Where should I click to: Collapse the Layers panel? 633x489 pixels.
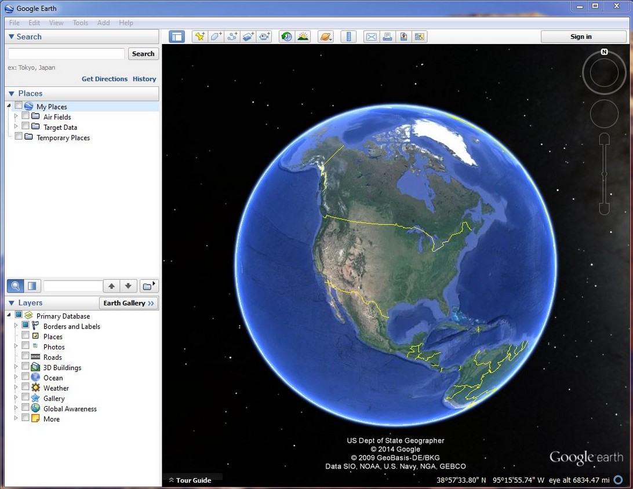click(x=12, y=303)
